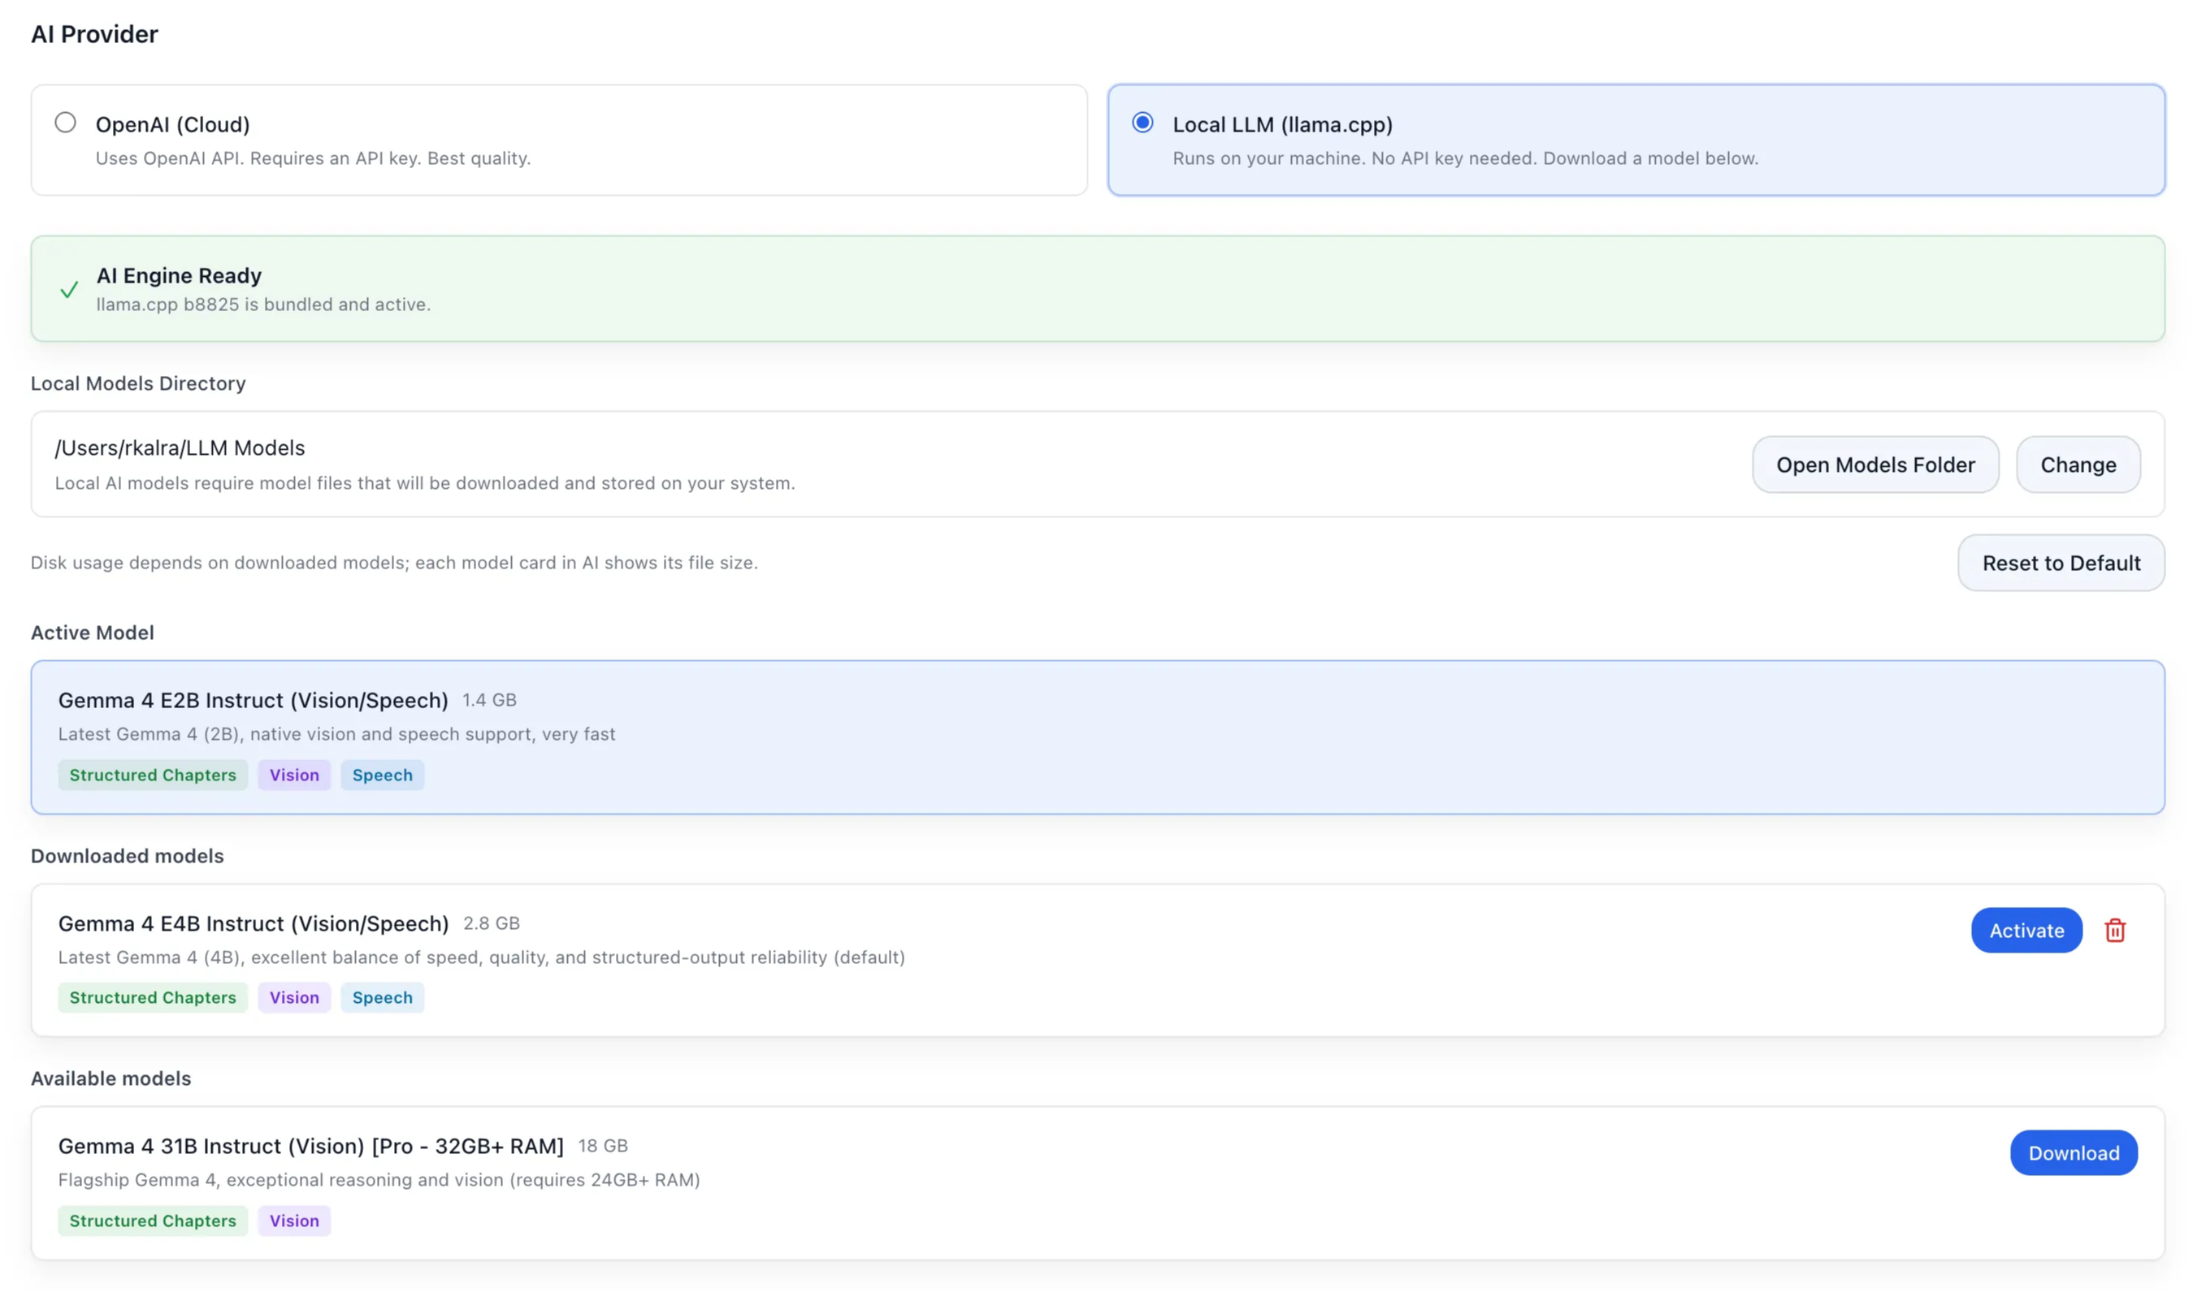Click the Available models section label
The height and width of the screenshot is (1292, 2193).
(111, 1078)
